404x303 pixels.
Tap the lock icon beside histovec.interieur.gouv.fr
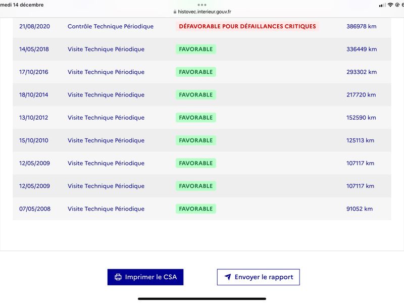point(175,12)
